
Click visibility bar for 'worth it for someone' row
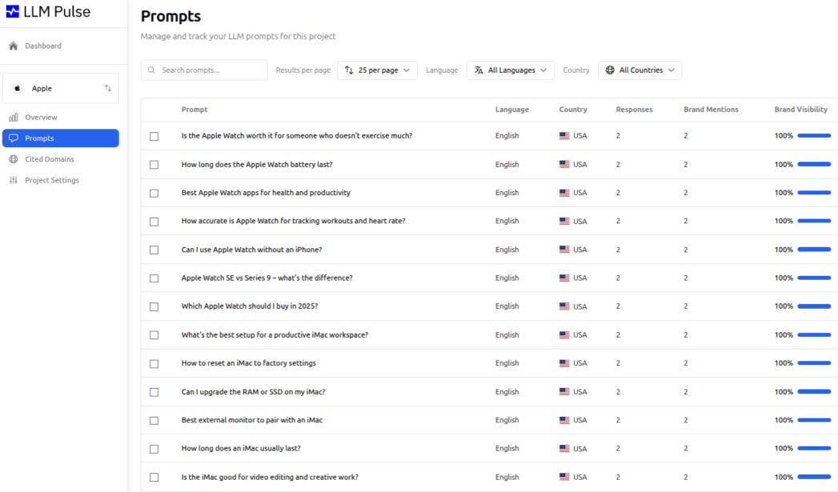(x=814, y=136)
